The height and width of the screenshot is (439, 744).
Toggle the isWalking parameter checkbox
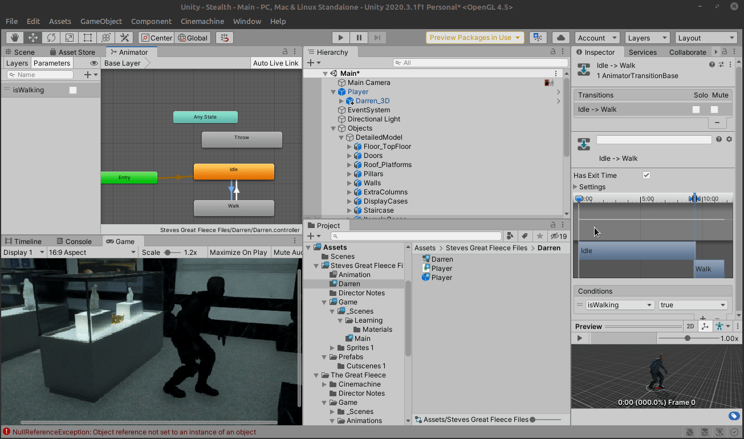73,90
